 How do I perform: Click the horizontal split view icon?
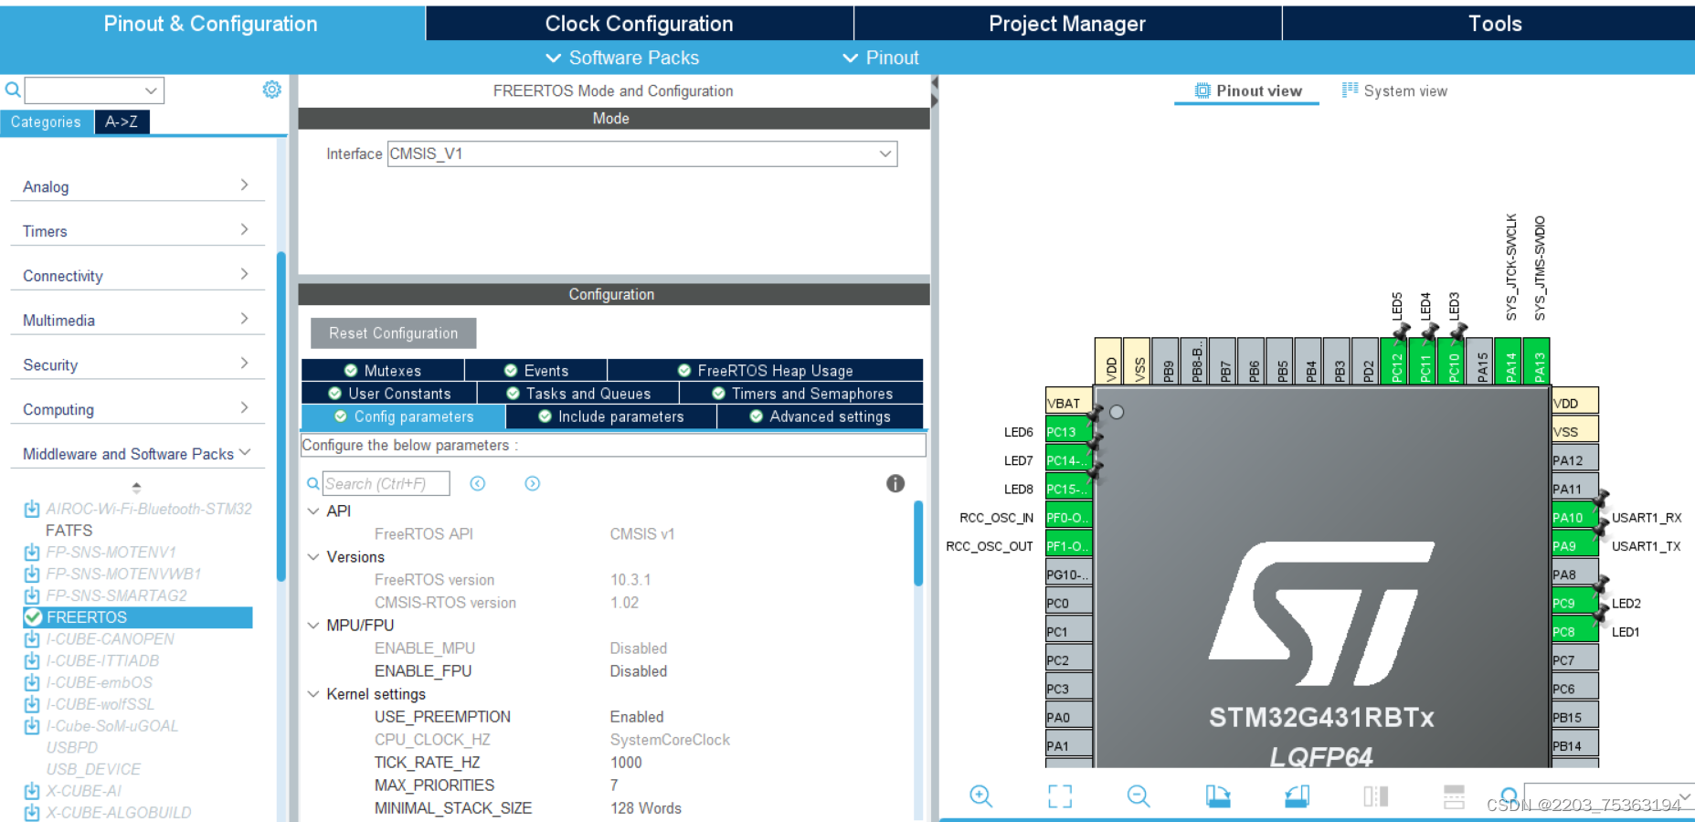[1454, 796]
